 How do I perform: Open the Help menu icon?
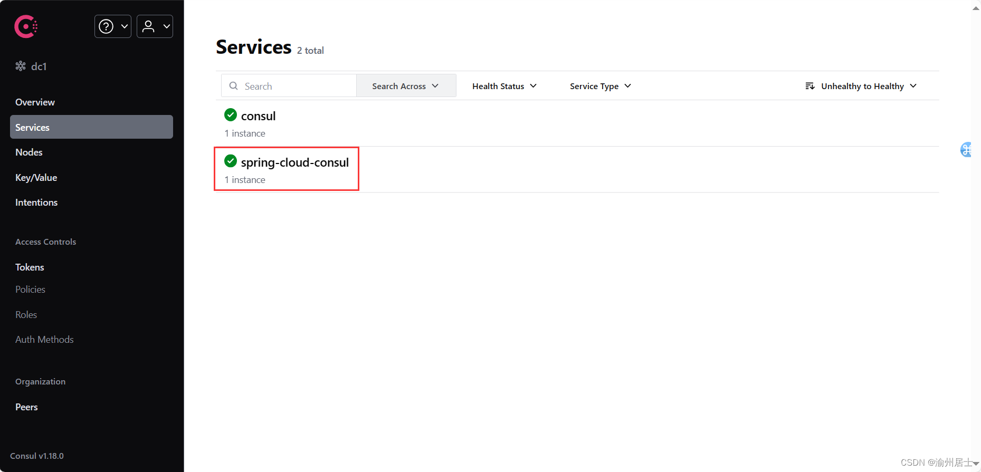click(106, 26)
